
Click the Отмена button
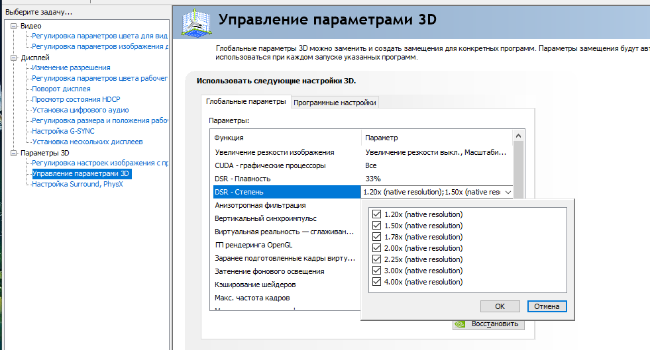coord(547,306)
